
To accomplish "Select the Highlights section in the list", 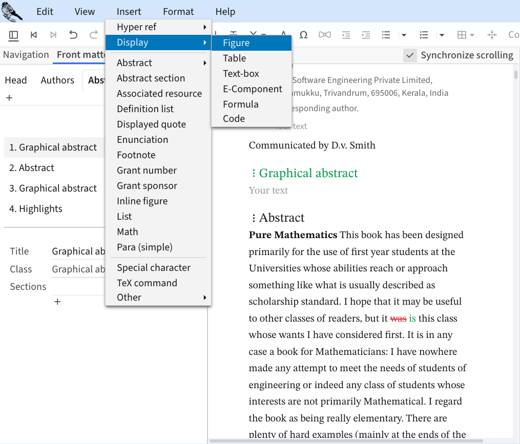I will coord(36,208).
